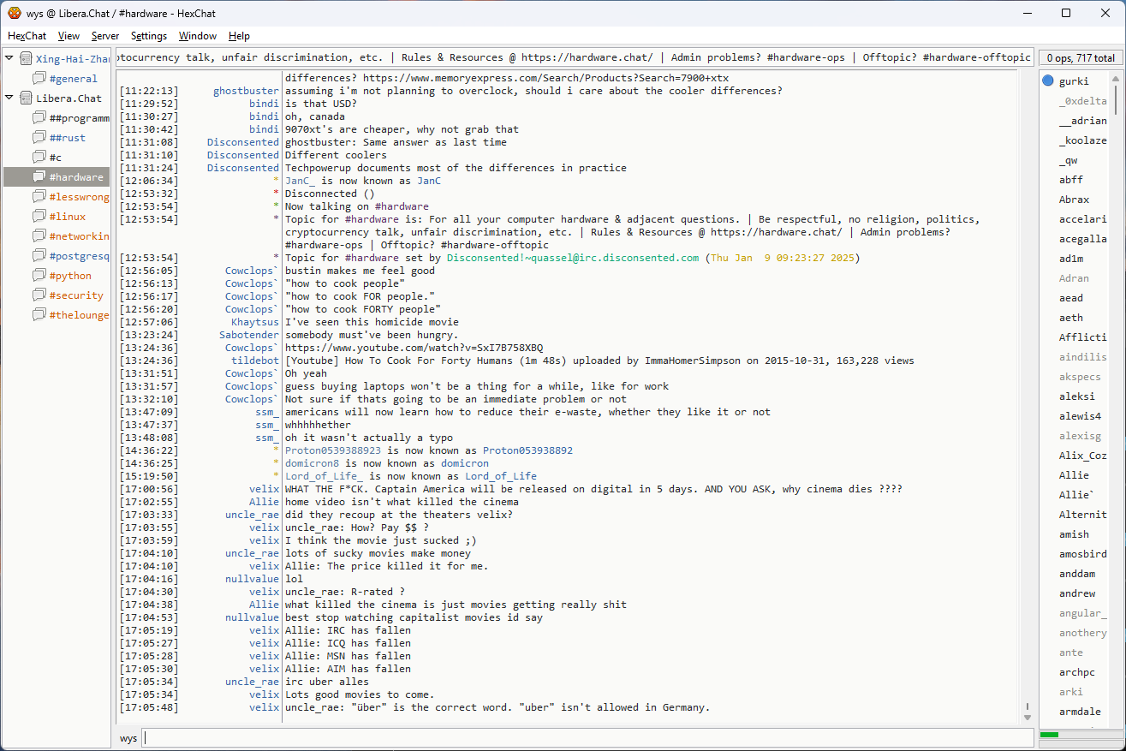The height and width of the screenshot is (751, 1126).
Task: Click the channel icon beside #hardware
Action: point(39,176)
